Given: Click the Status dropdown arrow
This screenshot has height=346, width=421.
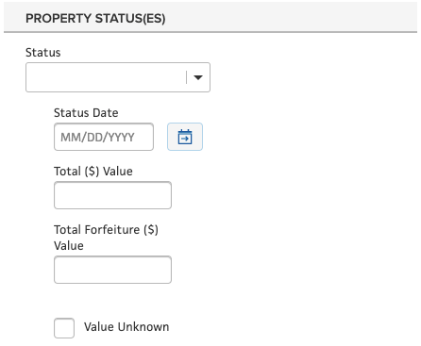Looking at the screenshot, I should click(198, 77).
